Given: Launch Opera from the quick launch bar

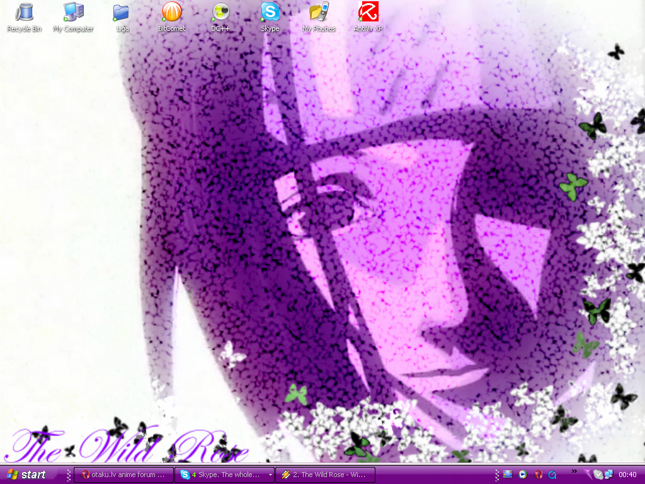Looking at the screenshot, I should (x=538, y=475).
